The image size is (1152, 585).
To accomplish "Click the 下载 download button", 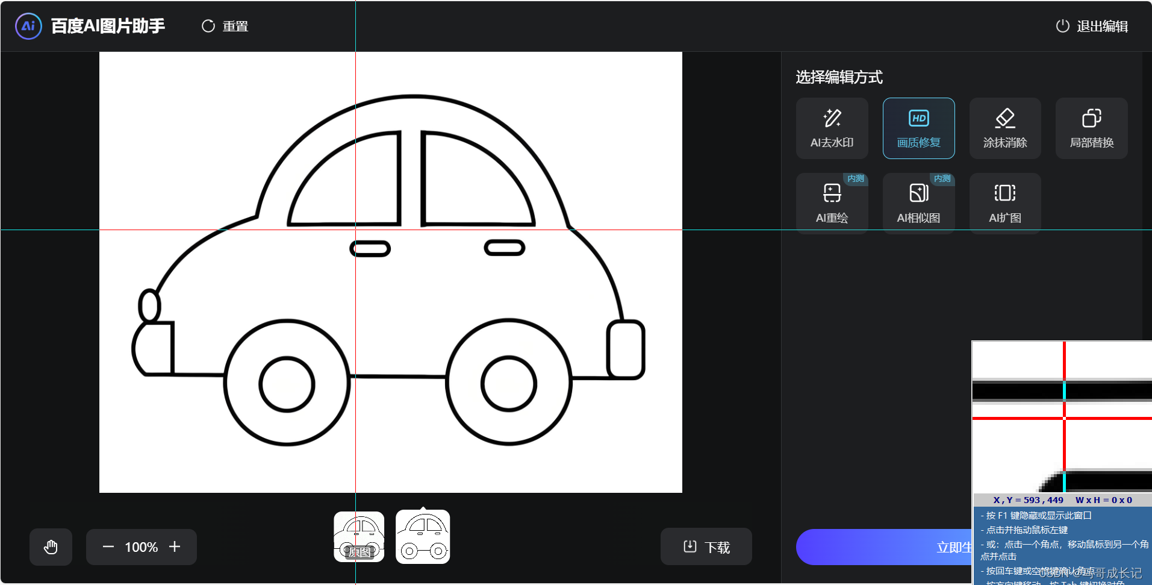I will (706, 546).
